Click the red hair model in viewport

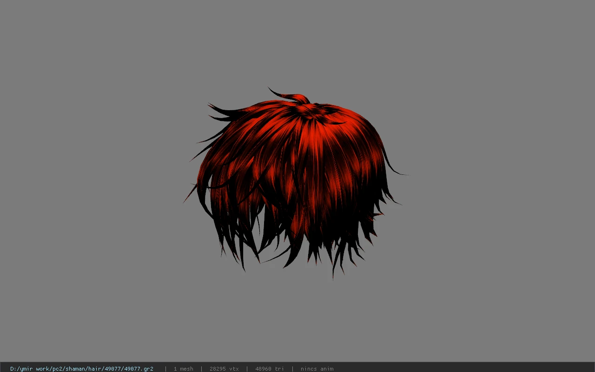[x=295, y=183]
